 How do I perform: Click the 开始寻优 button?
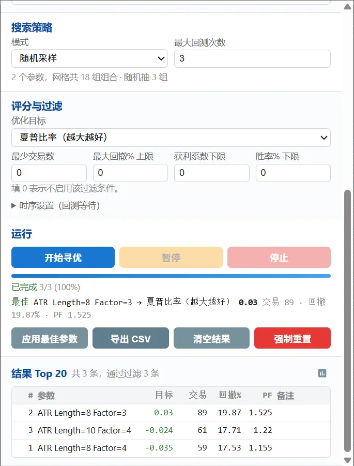click(63, 258)
